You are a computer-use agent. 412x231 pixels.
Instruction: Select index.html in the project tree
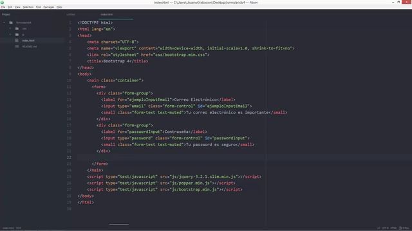click(28, 40)
